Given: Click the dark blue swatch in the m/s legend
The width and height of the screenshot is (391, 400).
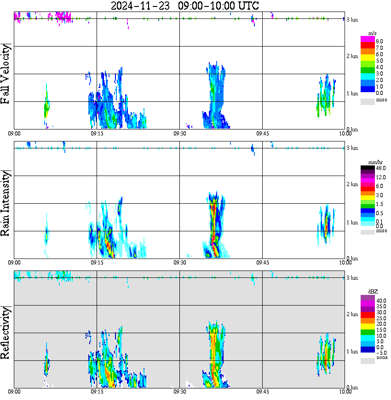Looking at the screenshot, I should [x=368, y=89].
